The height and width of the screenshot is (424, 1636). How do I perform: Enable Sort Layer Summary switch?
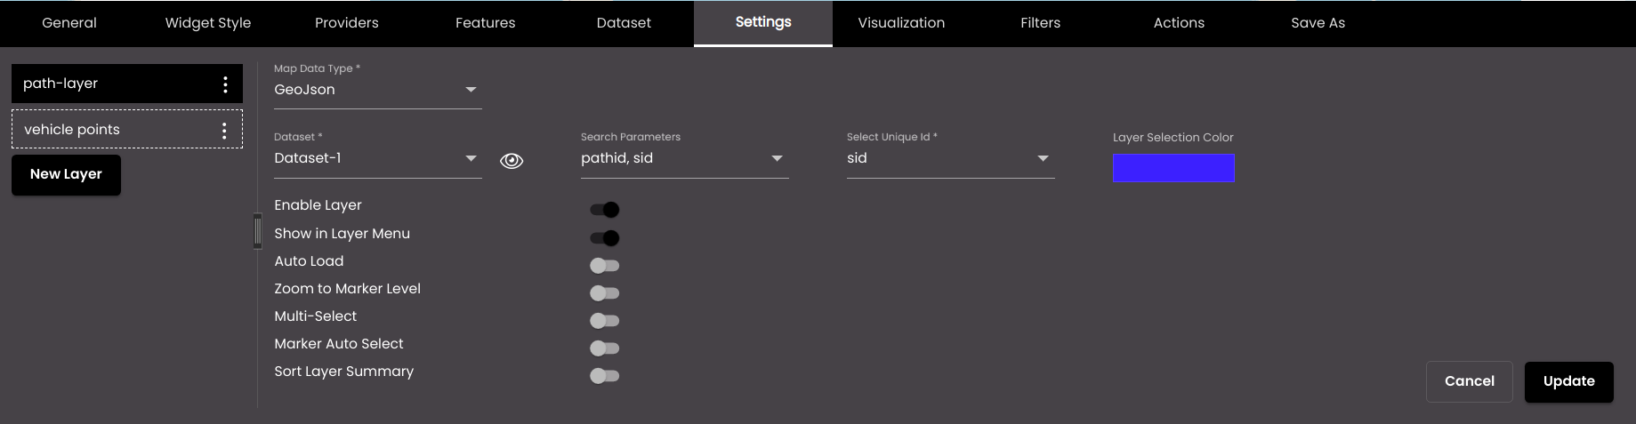click(x=605, y=376)
